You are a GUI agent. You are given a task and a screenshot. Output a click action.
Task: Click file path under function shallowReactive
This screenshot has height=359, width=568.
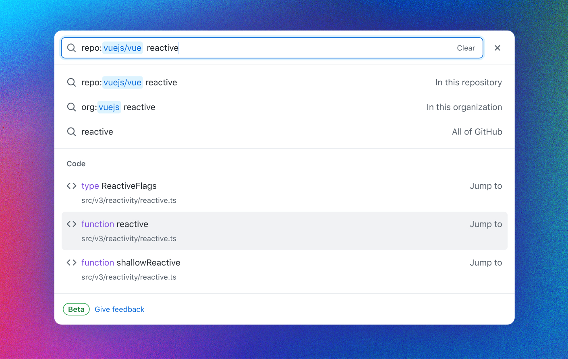(x=129, y=277)
